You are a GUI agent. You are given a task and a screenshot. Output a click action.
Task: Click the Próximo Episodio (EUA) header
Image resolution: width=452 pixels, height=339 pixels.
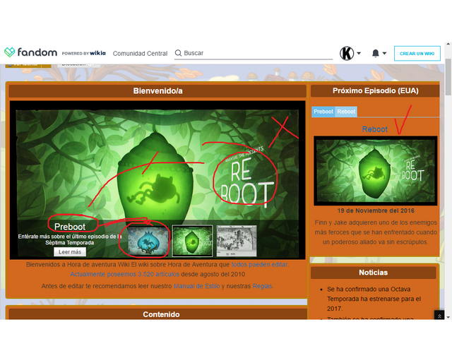pos(375,90)
